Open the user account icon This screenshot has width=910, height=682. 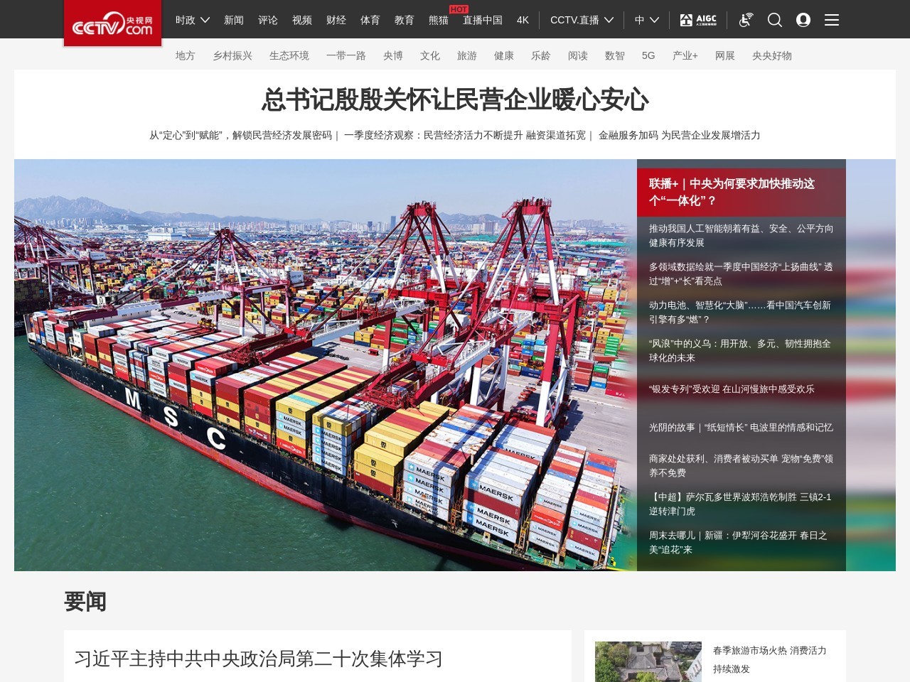tap(803, 20)
